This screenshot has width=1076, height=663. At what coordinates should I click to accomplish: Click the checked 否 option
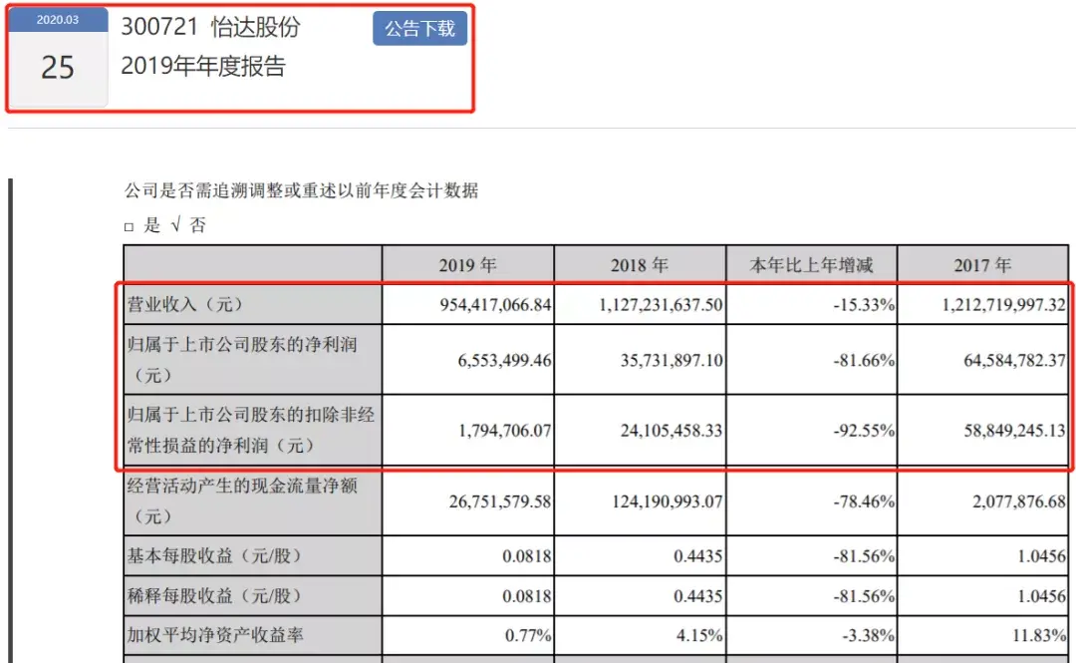click(x=188, y=224)
